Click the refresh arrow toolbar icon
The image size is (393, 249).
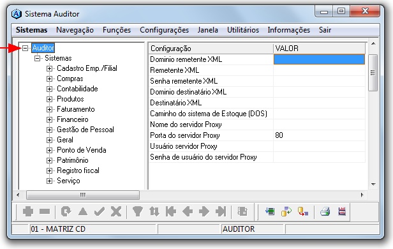(66, 211)
